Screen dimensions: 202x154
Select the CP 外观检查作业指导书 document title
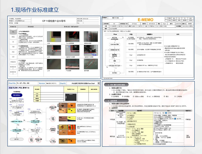(54, 21)
